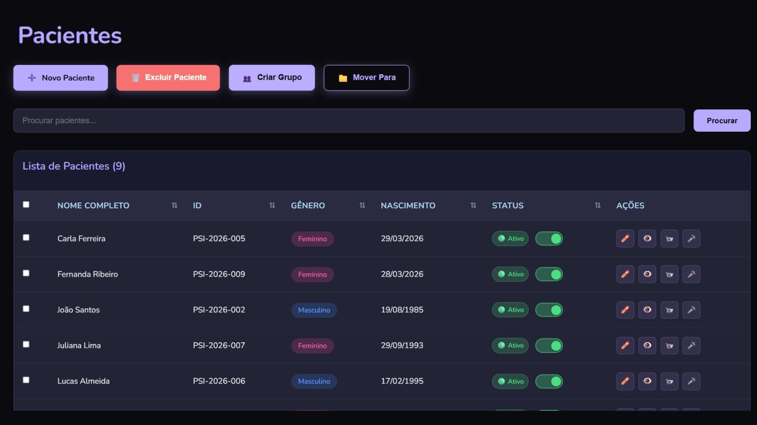
Task: Focus the Procurar pacientes search field
Action: 349,121
